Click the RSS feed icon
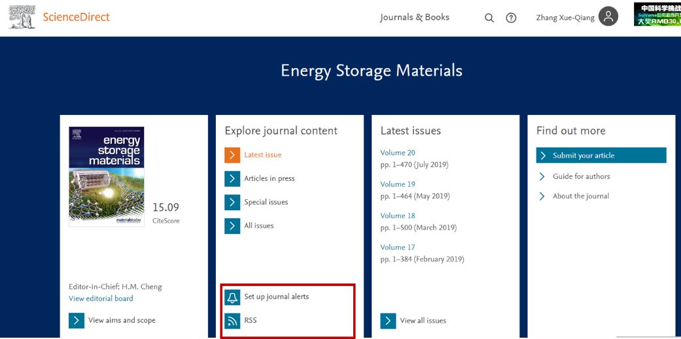 tap(232, 321)
